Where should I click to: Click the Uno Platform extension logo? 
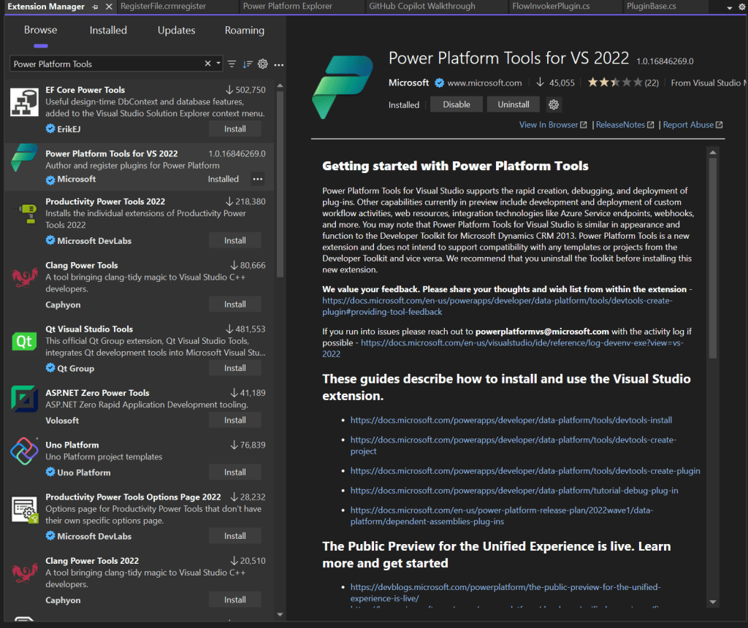click(24, 451)
